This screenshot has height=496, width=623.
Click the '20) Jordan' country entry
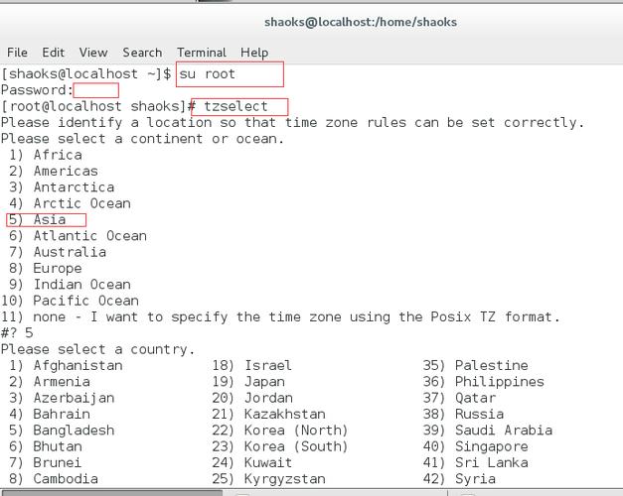252,398
